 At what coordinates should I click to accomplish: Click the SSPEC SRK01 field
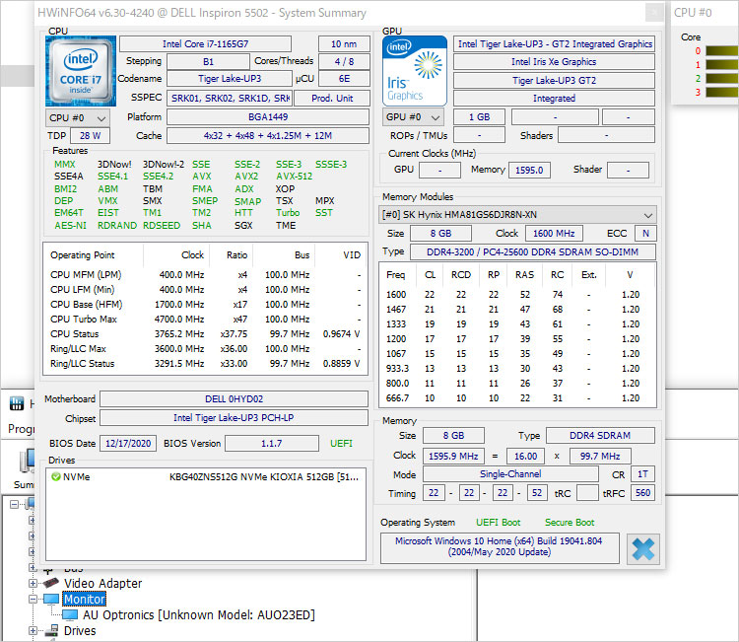click(230, 98)
